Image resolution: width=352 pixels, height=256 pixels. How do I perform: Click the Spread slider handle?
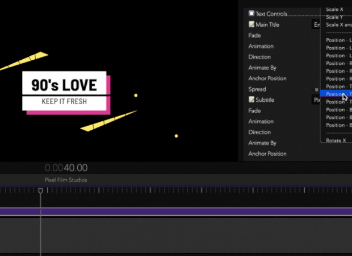coord(317,90)
